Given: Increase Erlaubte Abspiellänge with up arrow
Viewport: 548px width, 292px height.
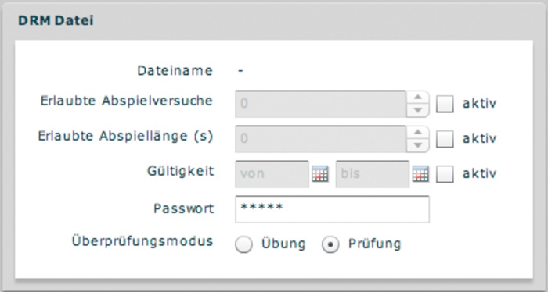Looking at the screenshot, I should click(x=417, y=133).
